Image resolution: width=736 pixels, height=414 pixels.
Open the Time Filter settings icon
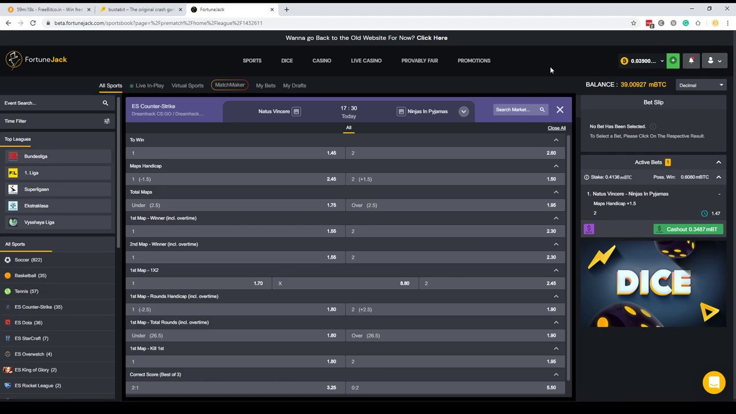tap(106, 121)
